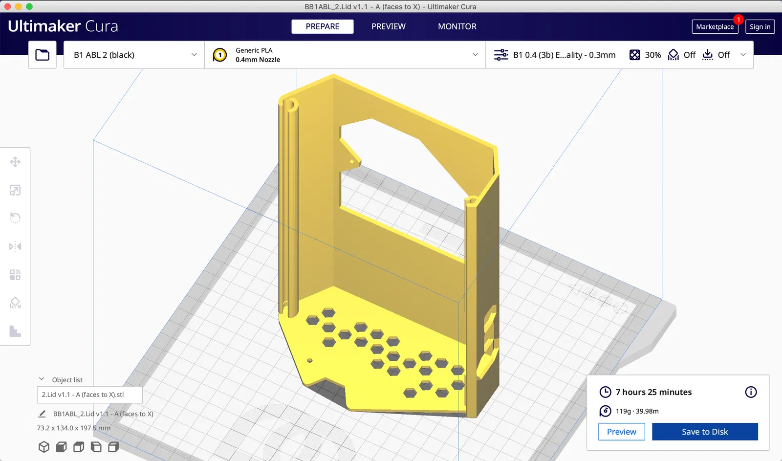Click the Preview button
This screenshot has width=782, height=461.
(622, 432)
